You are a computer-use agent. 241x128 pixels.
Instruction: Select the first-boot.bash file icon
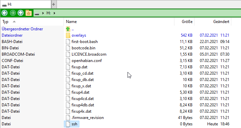[68, 42]
